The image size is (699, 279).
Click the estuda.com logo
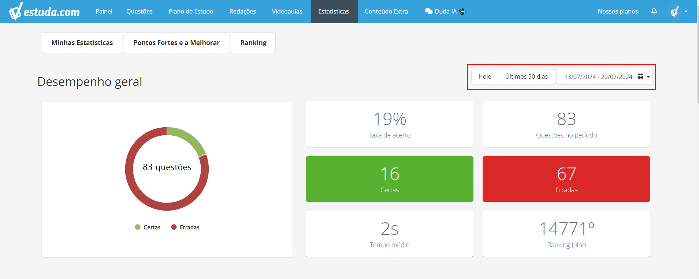[x=44, y=11]
